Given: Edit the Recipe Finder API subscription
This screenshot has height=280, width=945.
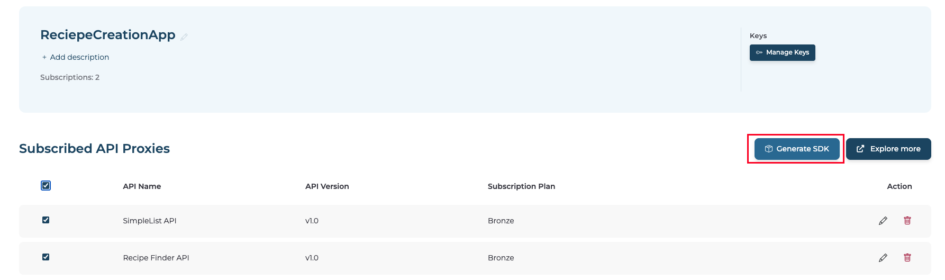Looking at the screenshot, I should pos(883,258).
